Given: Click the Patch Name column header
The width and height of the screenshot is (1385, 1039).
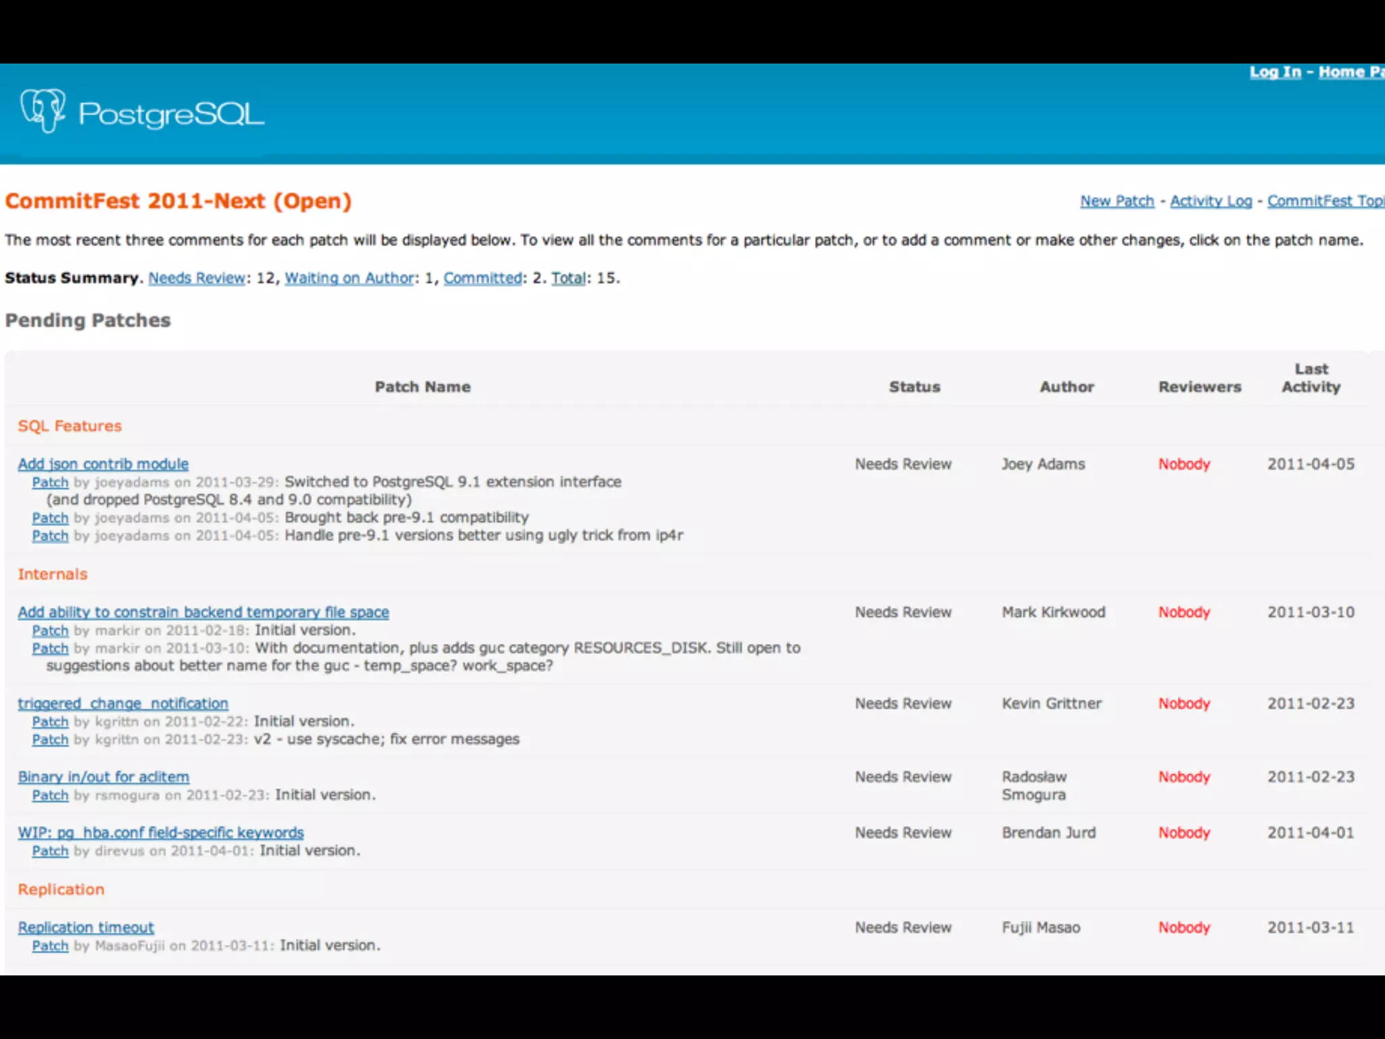Looking at the screenshot, I should [x=423, y=387].
